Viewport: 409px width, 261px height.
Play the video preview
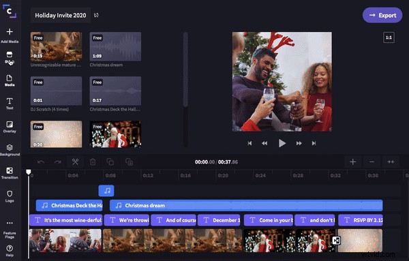(x=282, y=143)
